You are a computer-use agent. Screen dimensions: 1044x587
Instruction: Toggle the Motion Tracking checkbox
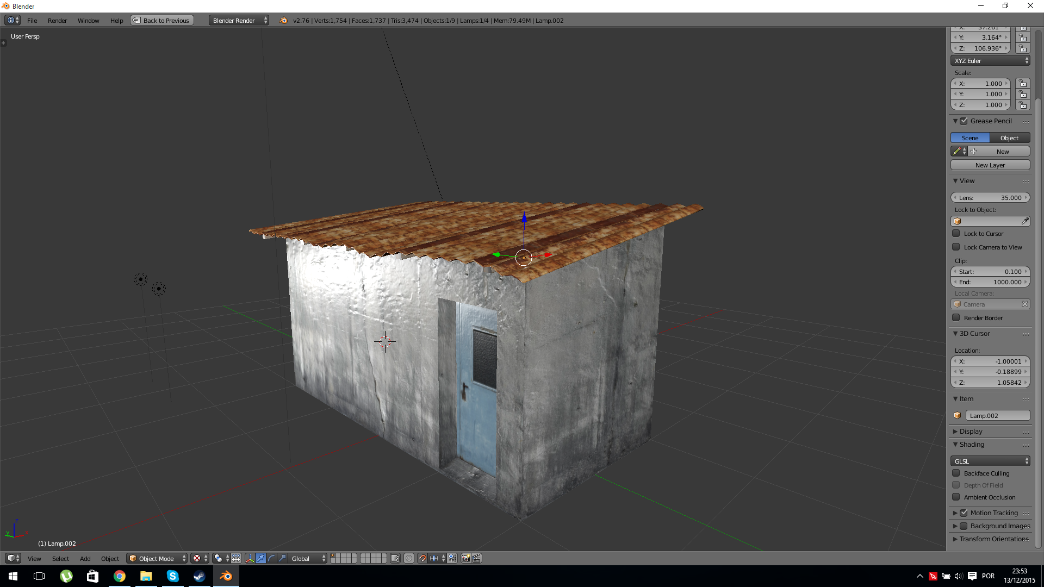click(x=964, y=513)
